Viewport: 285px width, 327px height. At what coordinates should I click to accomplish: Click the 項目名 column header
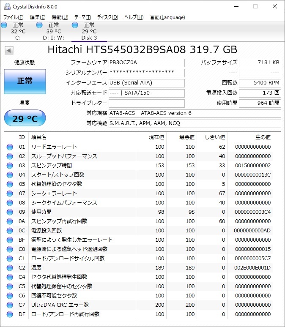click(x=82, y=137)
